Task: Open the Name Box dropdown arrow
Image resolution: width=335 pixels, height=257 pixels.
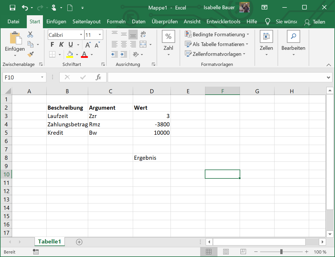Action: point(42,77)
